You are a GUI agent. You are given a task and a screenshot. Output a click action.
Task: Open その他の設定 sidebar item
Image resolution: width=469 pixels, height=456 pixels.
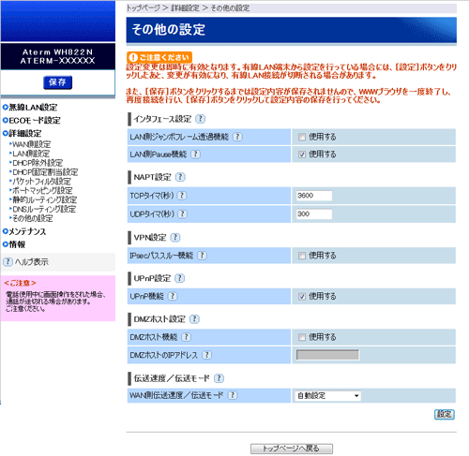pyautogui.click(x=32, y=218)
